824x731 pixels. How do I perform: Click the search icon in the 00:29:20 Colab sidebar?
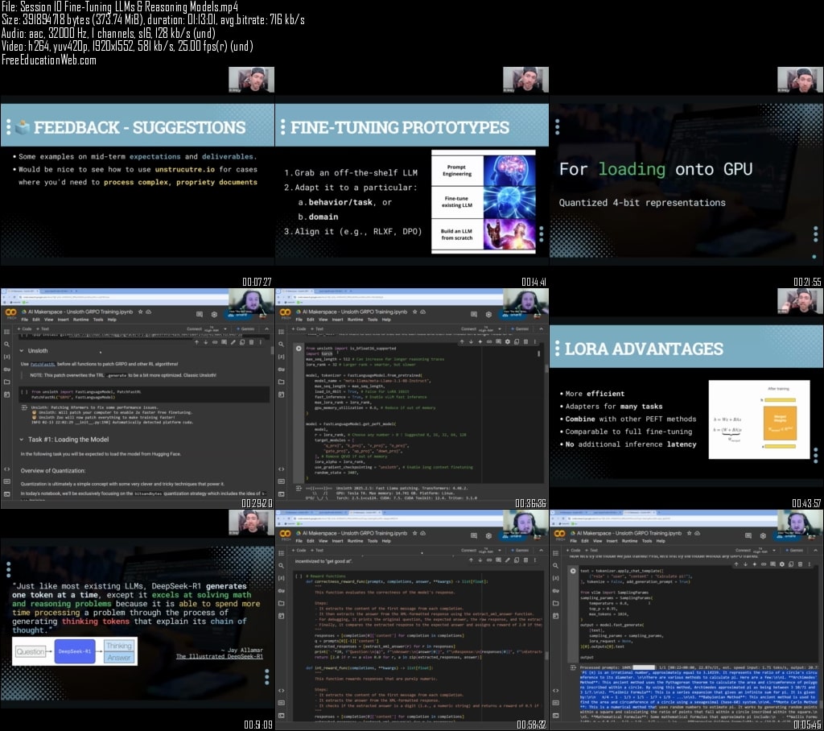[6, 345]
